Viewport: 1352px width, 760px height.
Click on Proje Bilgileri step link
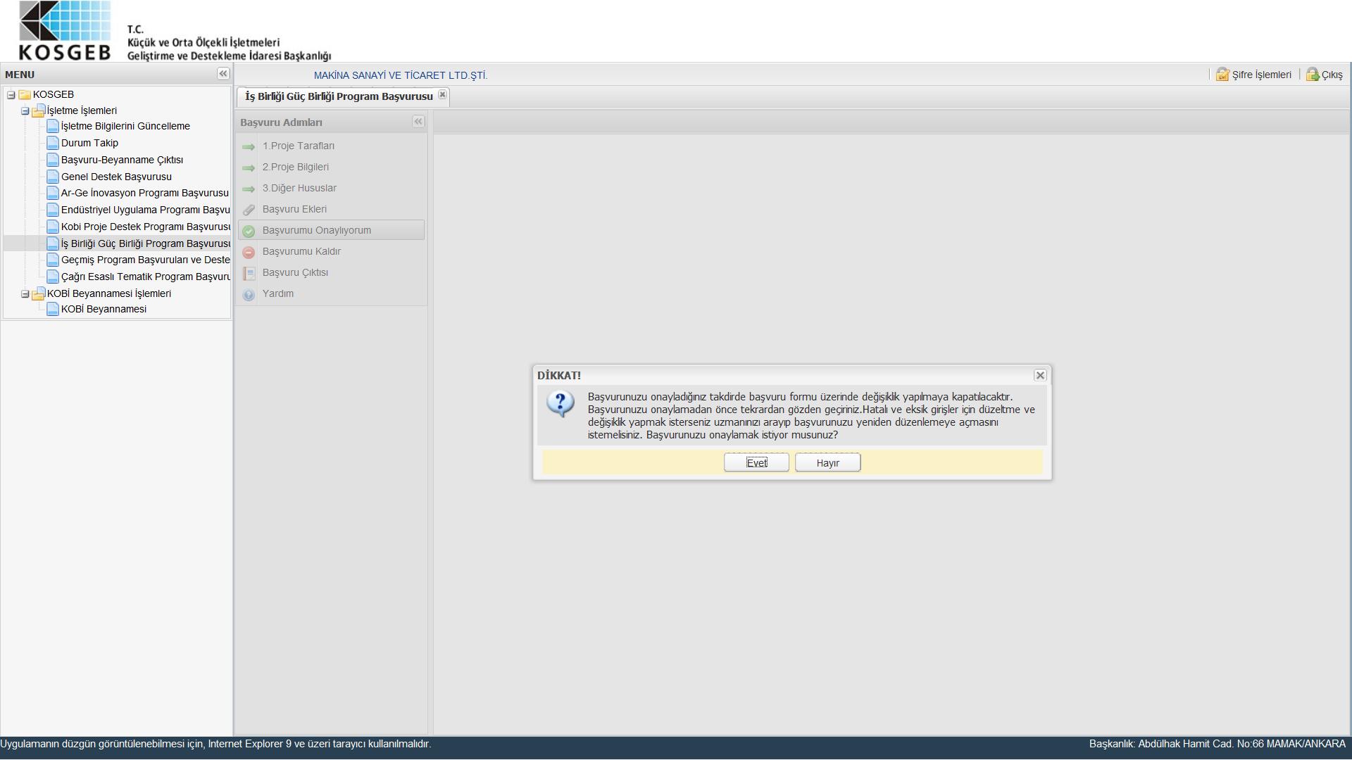coord(295,167)
